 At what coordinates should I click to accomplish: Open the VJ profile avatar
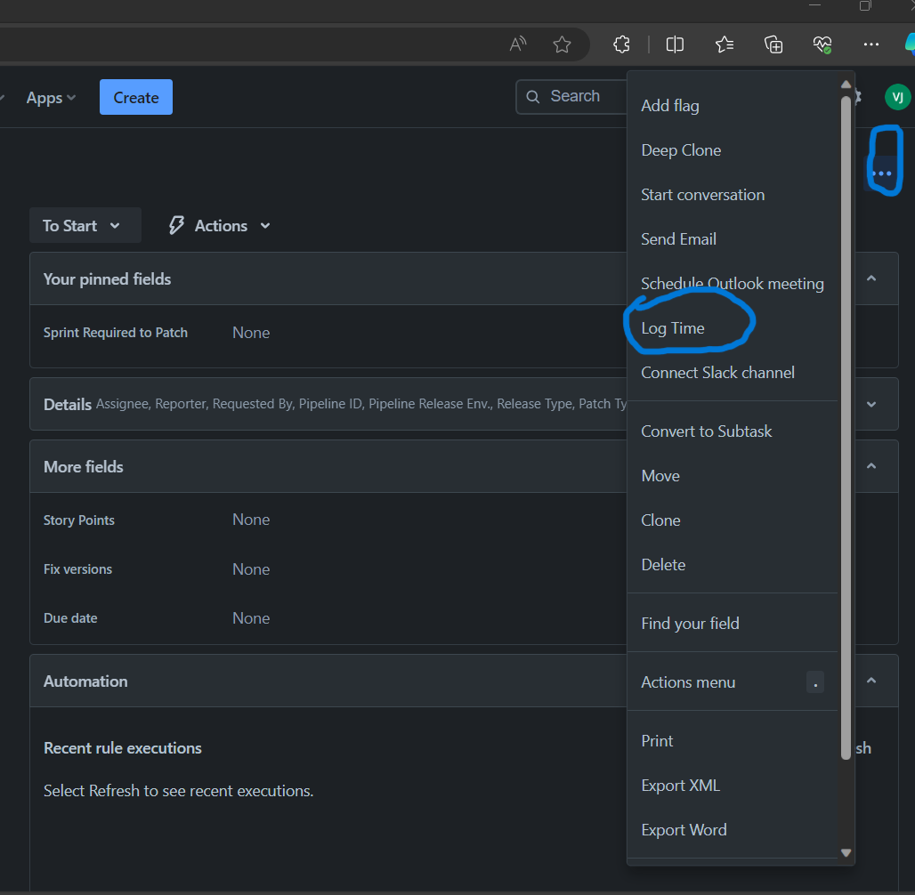click(x=897, y=97)
